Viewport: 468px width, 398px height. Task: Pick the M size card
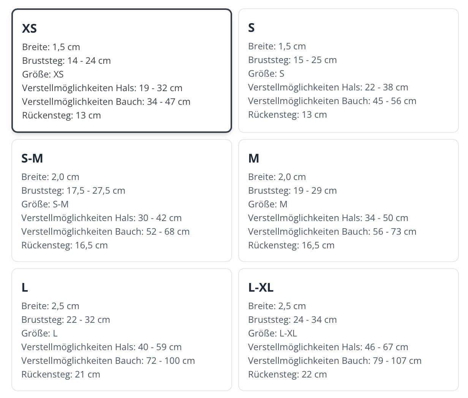point(348,201)
